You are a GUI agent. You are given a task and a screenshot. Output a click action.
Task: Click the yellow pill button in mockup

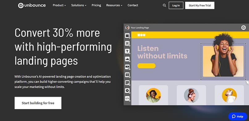coord(147,66)
